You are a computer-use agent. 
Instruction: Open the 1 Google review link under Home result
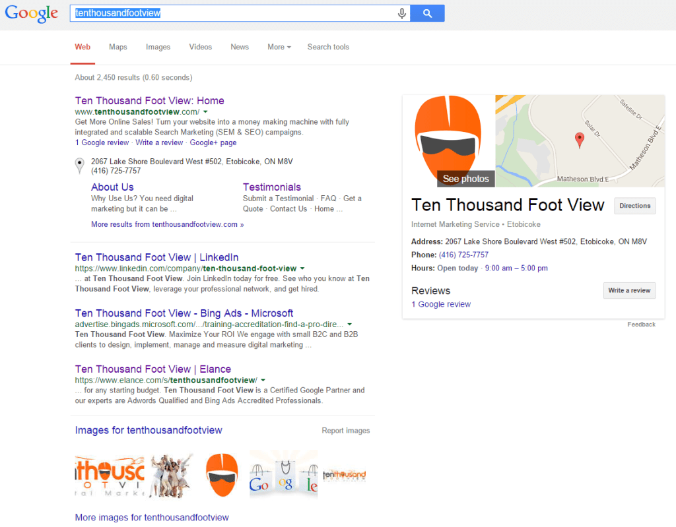click(102, 142)
